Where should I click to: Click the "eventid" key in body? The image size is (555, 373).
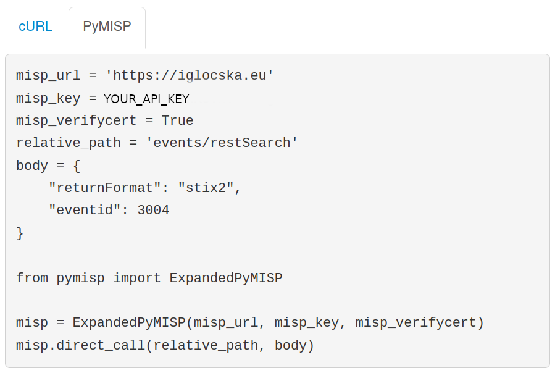point(85,211)
